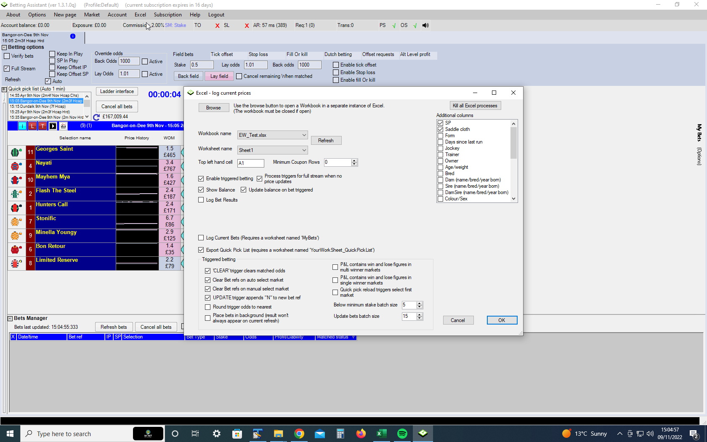Open the Workbook name dropdown
The height and width of the screenshot is (442, 707).
[304, 135]
